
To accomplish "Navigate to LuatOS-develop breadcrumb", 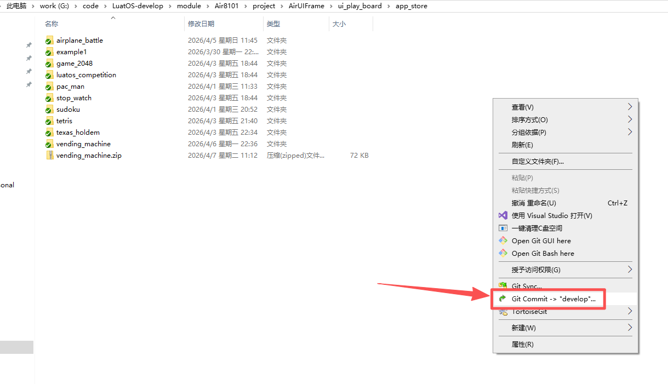I will point(138,6).
